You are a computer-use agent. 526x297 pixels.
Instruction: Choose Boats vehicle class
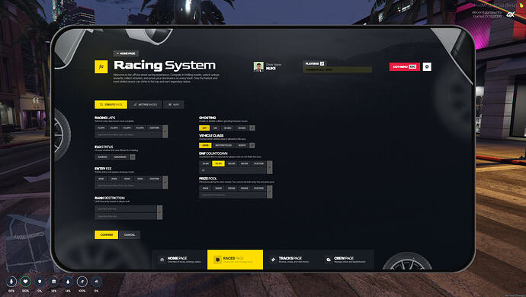point(242,145)
